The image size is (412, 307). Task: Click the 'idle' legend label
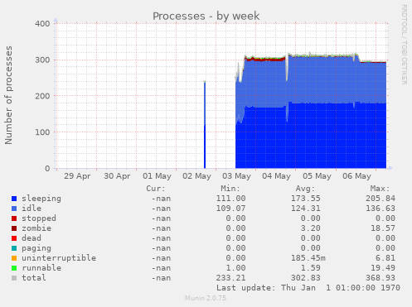coord(32,209)
